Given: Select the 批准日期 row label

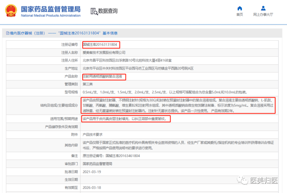Looking at the screenshot, I should pyautogui.click(x=71, y=172).
